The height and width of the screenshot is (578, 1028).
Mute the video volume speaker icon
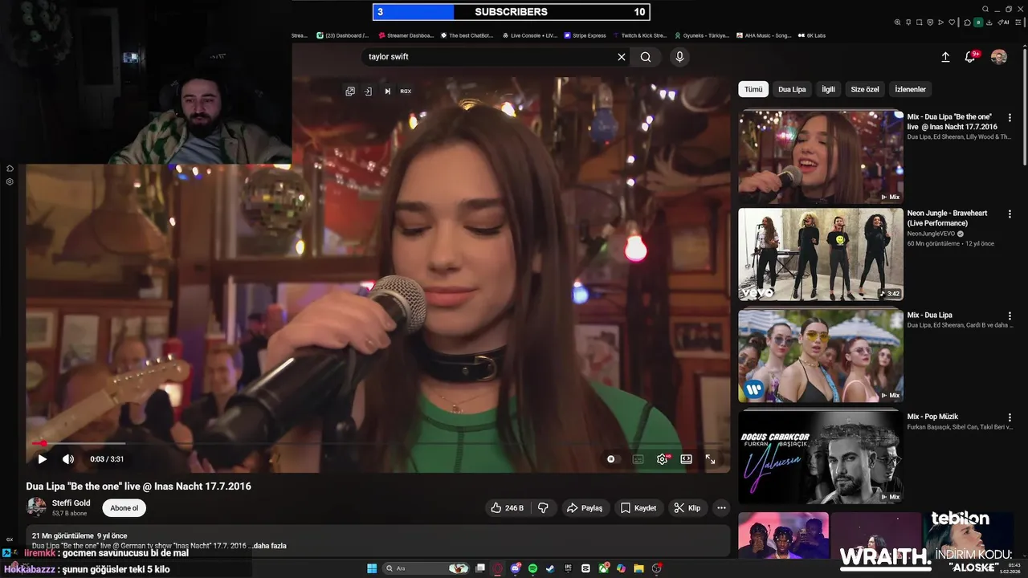coord(68,459)
